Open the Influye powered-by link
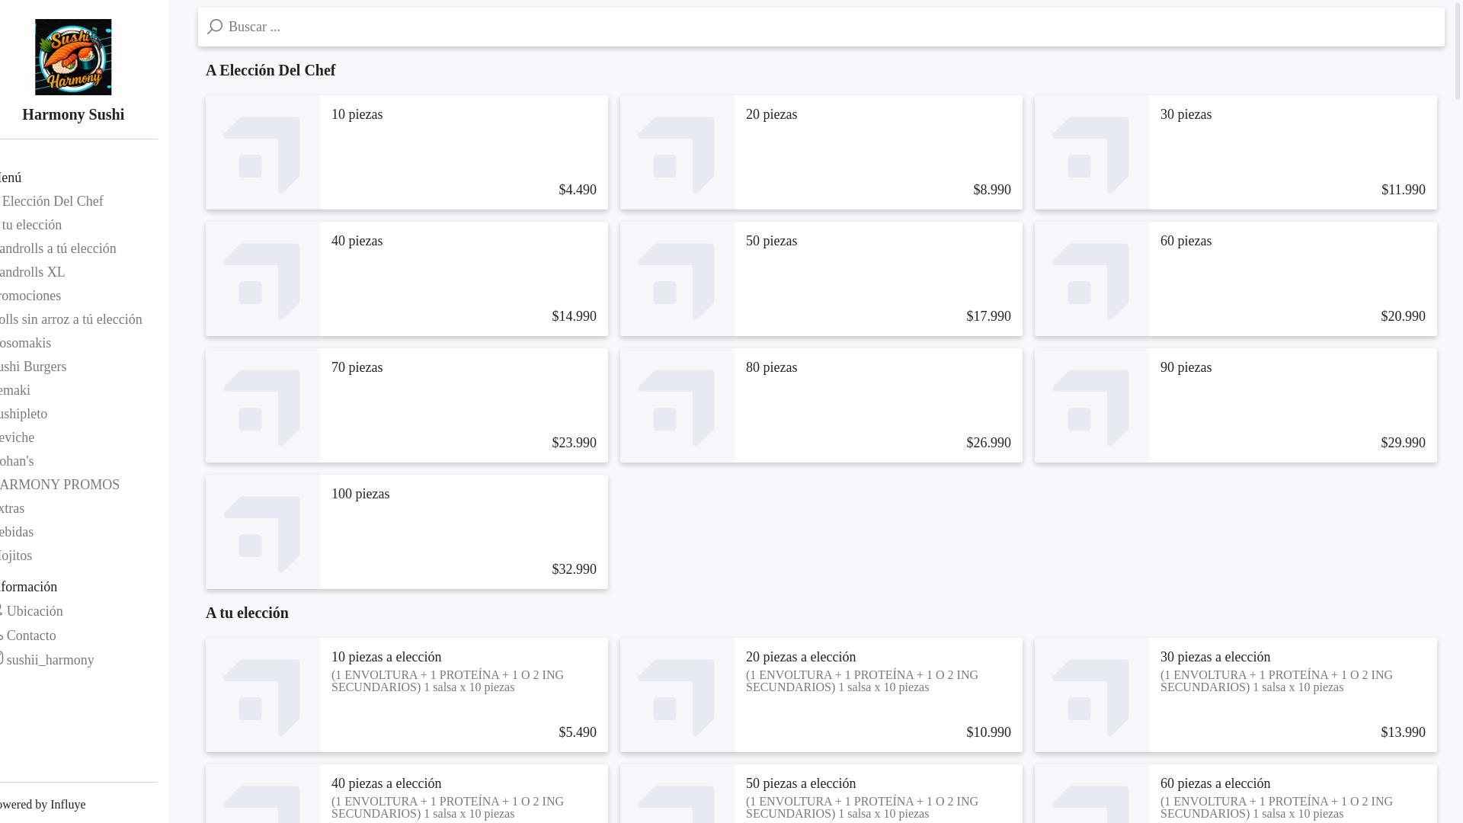The image size is (1463, 823). tap(68, 805)
